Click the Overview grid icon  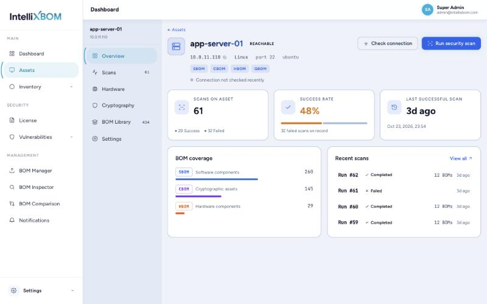95,56
